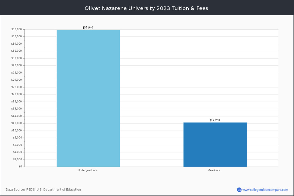Click the chart title text
294x196 pixels.
click(146, 8)
